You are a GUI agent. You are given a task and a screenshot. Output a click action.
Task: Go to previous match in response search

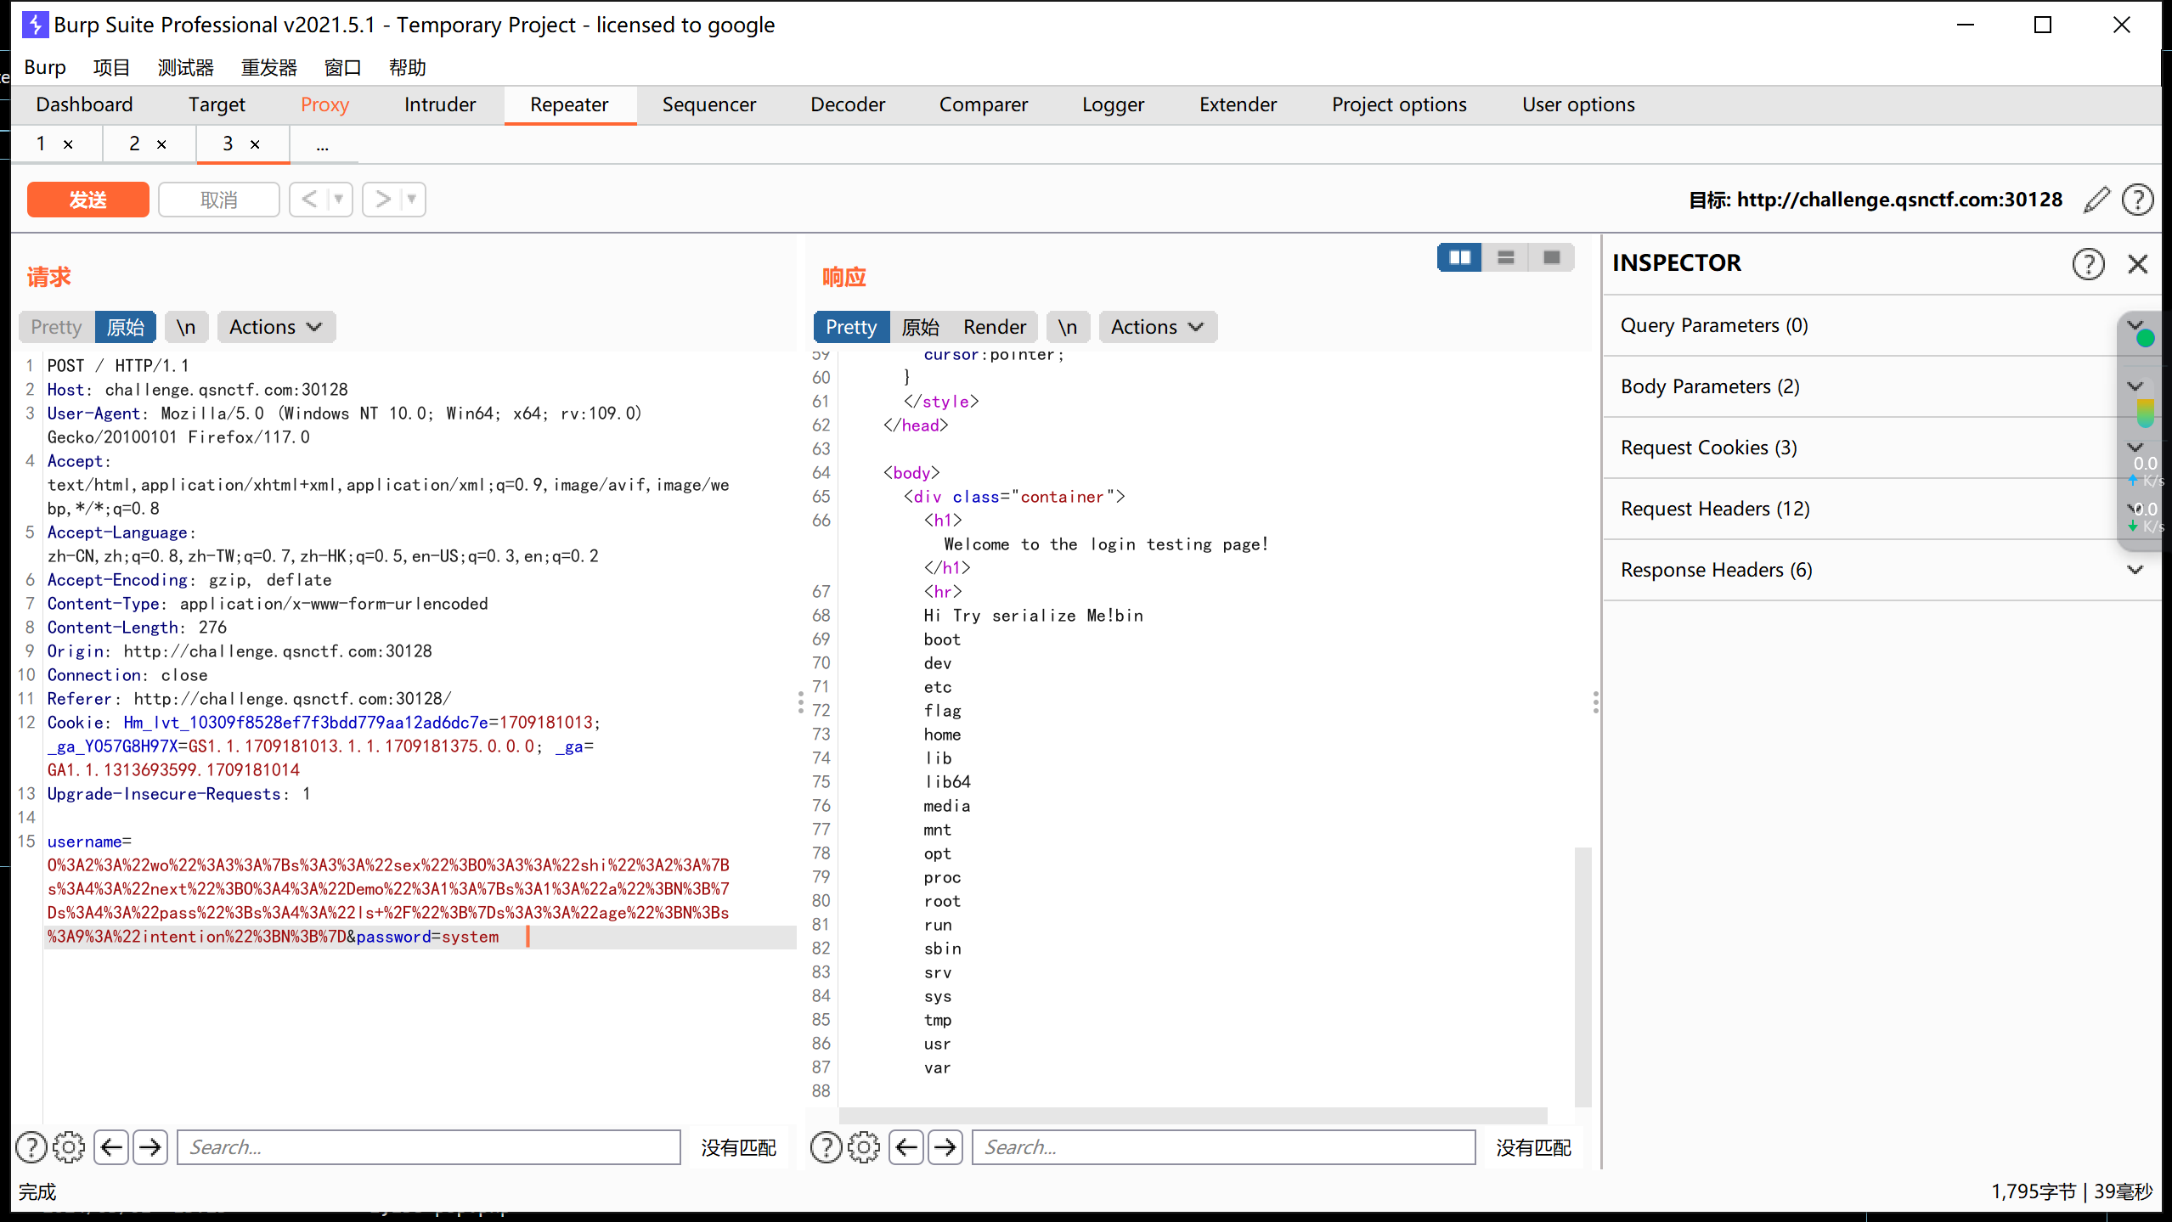[x=906, y=1147]
